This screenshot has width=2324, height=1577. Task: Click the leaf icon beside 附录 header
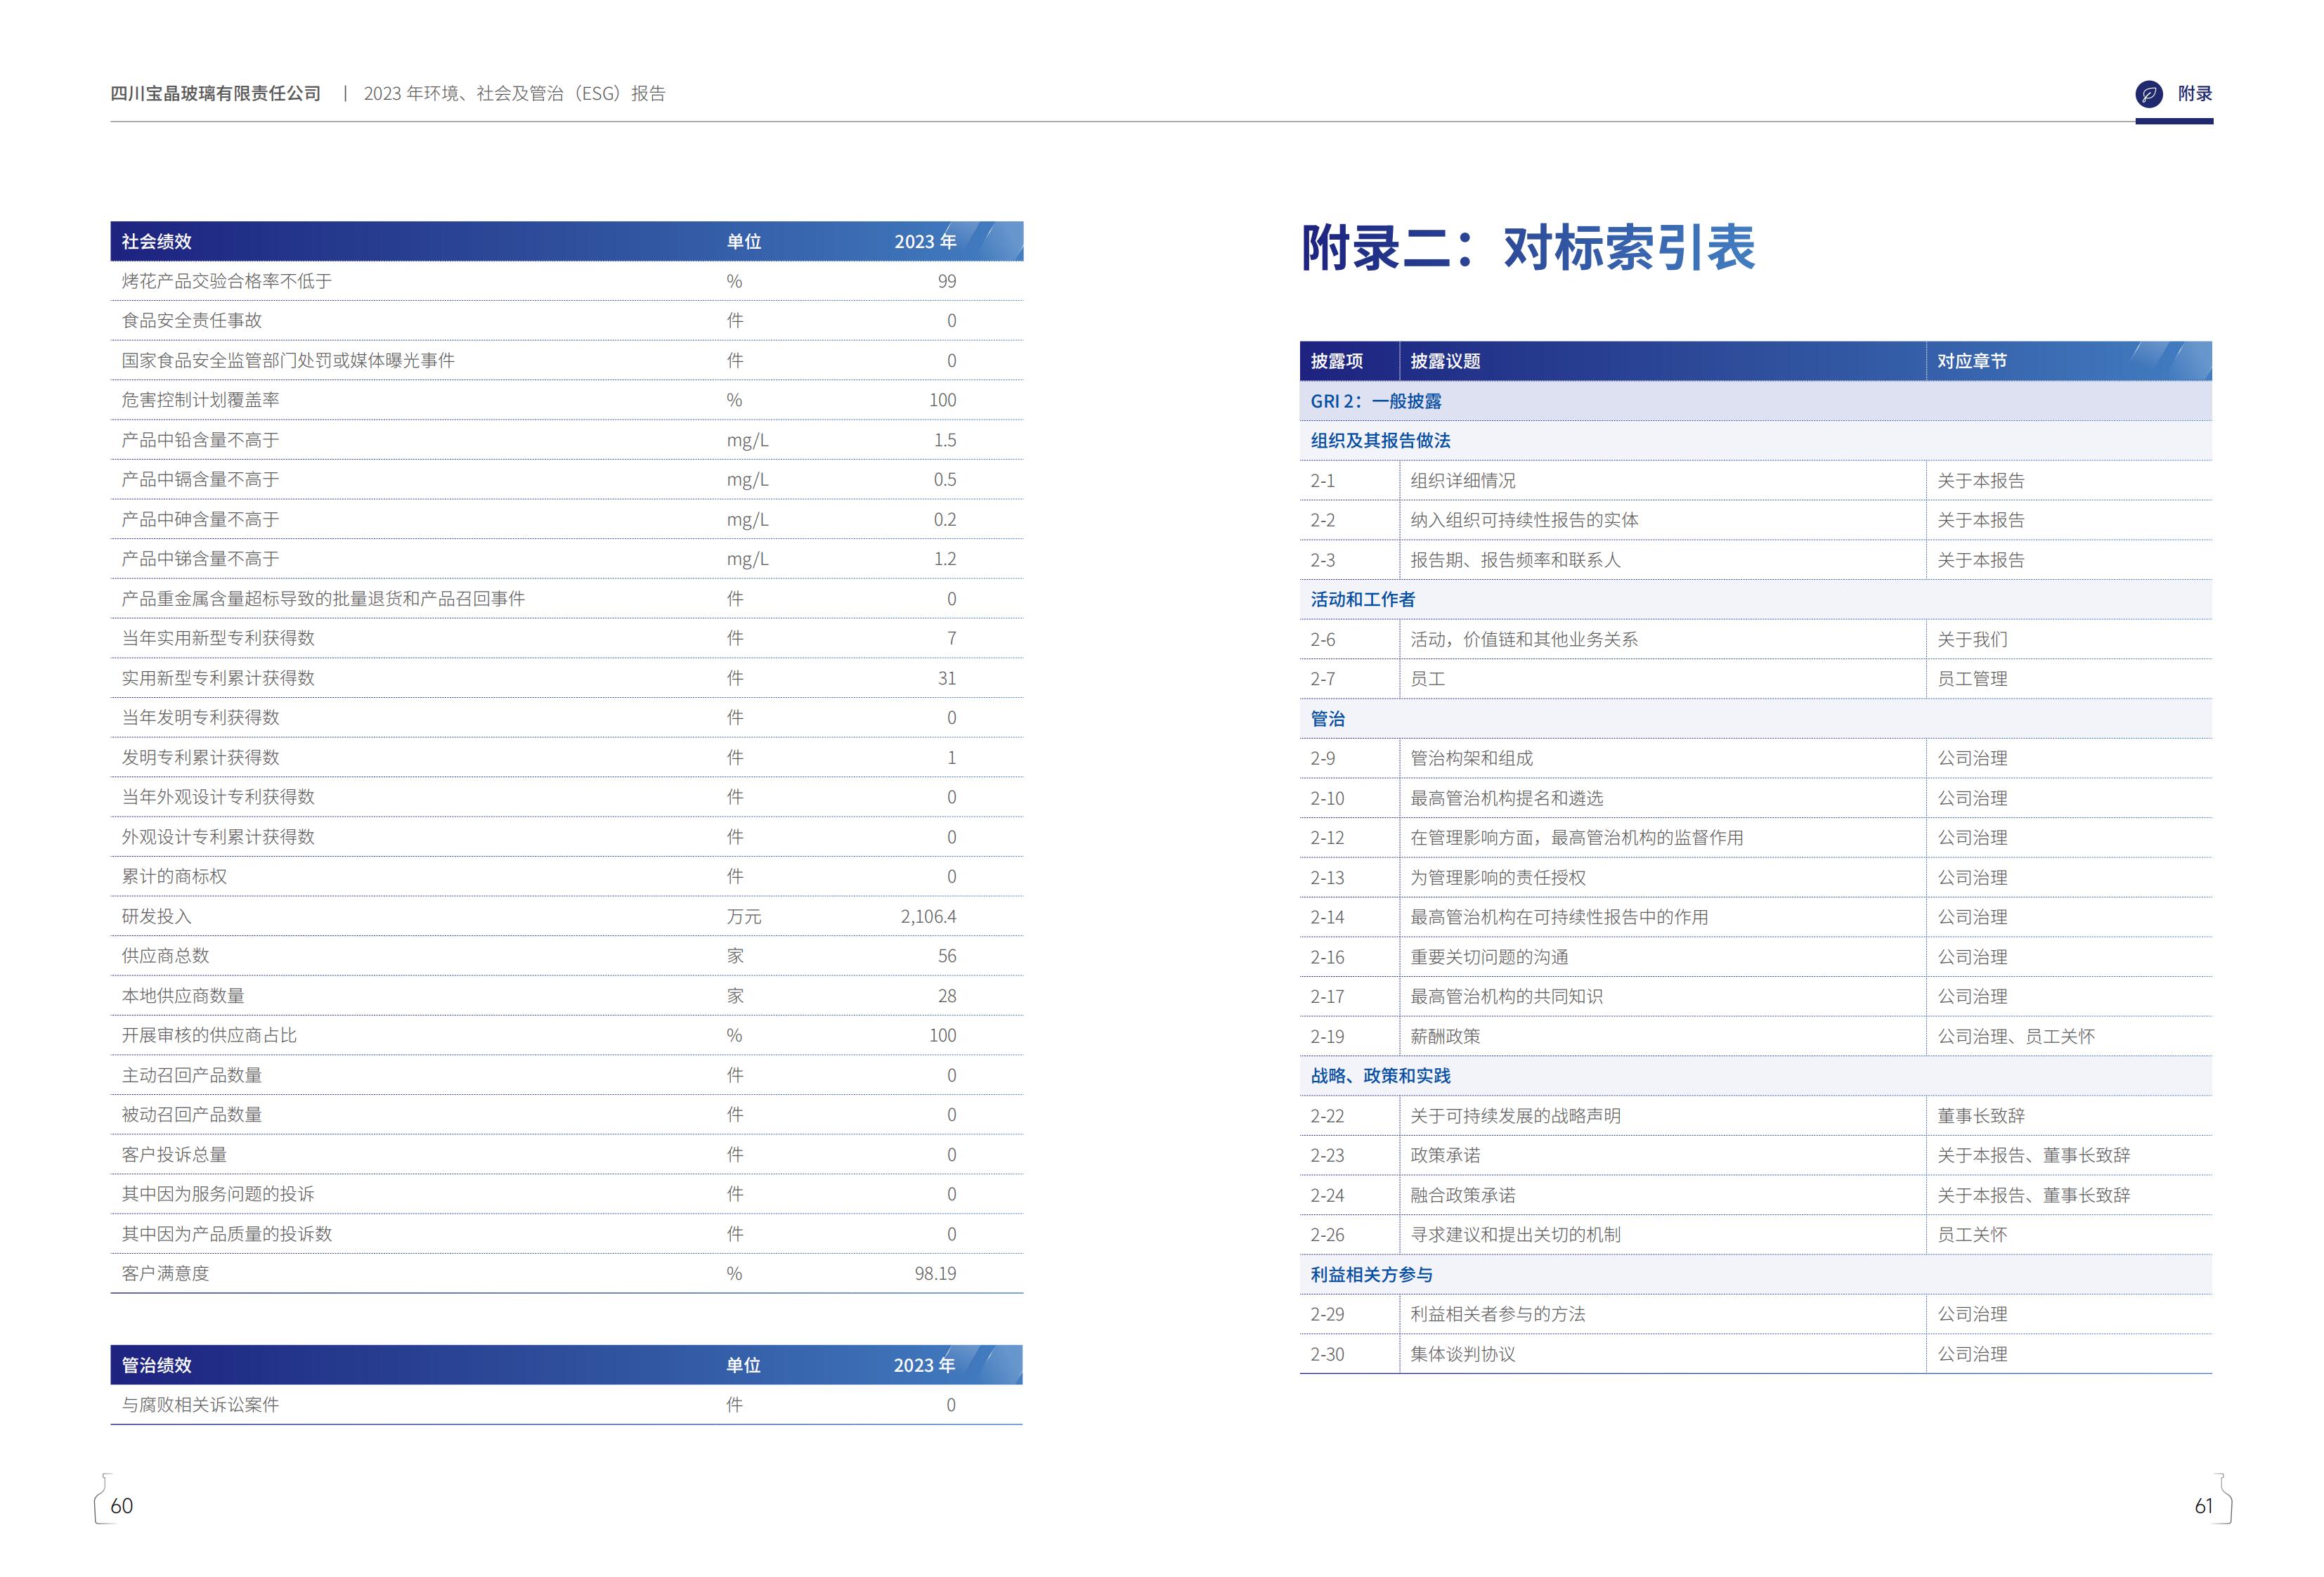coord(2148,94)
